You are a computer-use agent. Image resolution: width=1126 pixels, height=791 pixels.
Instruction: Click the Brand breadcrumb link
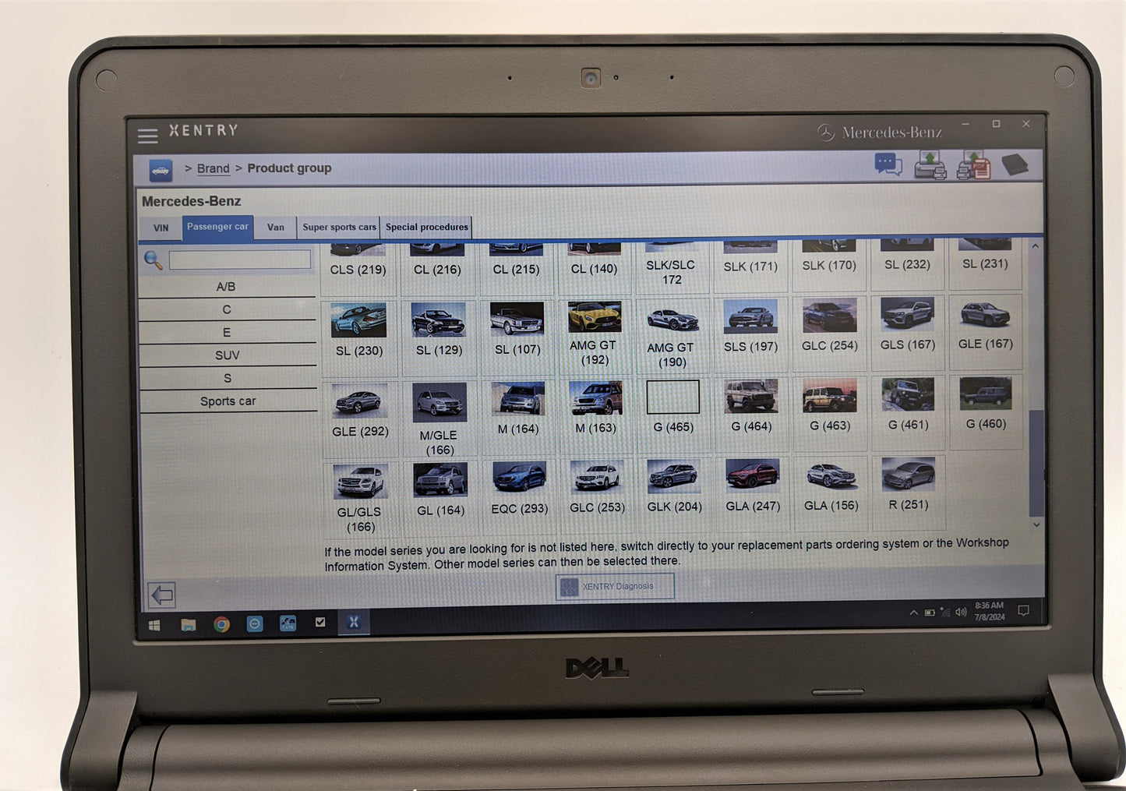tap(213, 168)
